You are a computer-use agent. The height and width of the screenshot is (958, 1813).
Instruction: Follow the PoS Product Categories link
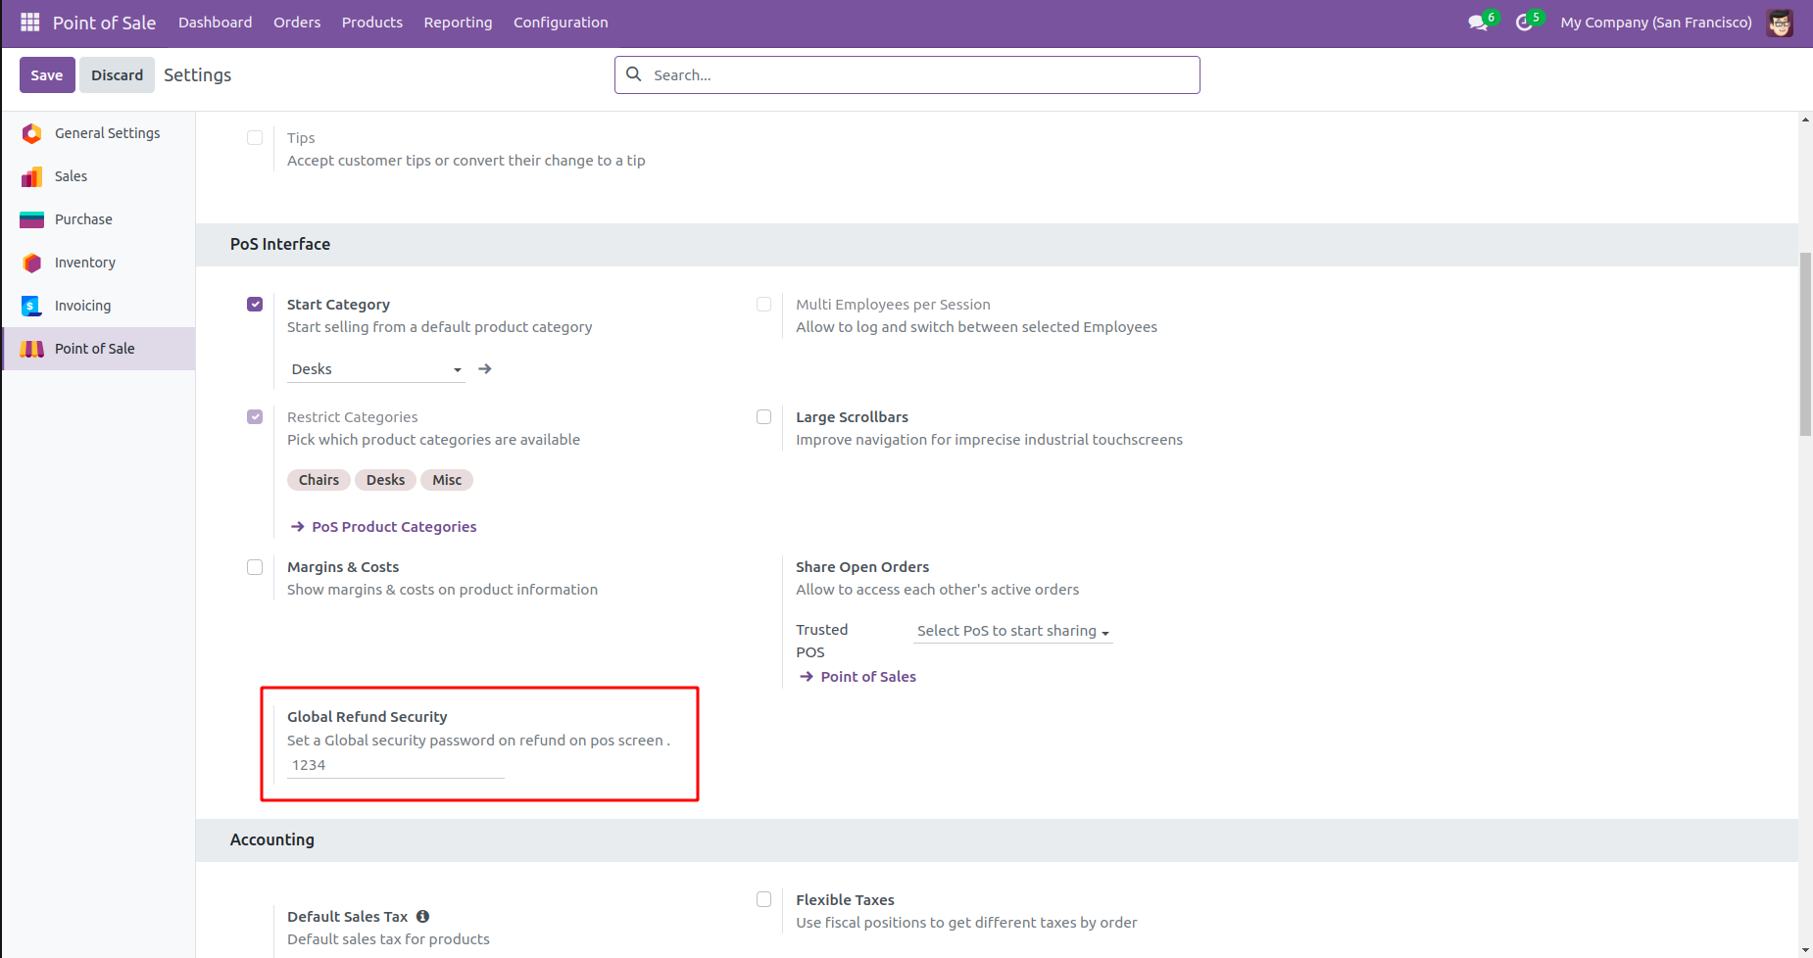[x=394, y=527]
